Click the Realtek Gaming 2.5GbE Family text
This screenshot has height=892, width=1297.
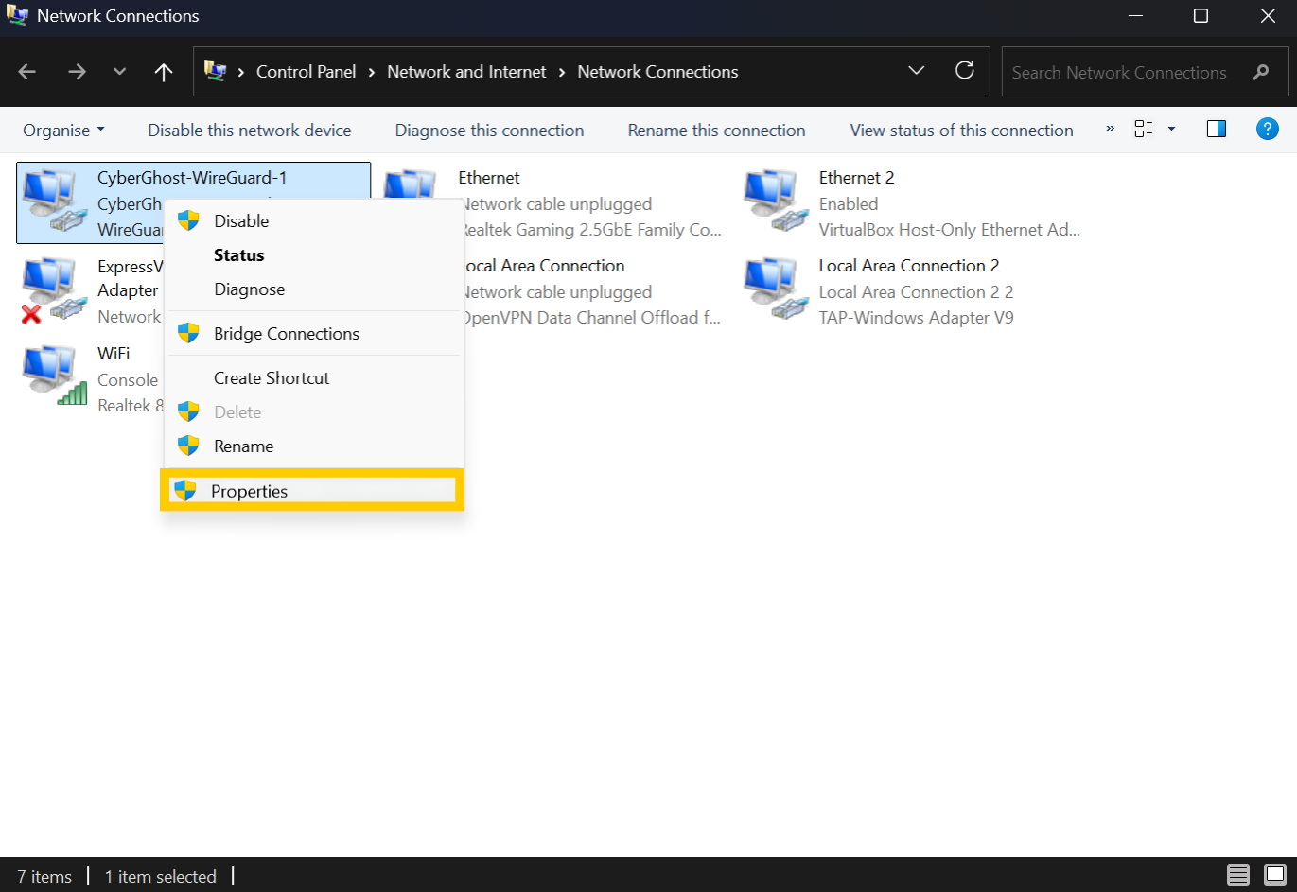[x=590, y=230]
